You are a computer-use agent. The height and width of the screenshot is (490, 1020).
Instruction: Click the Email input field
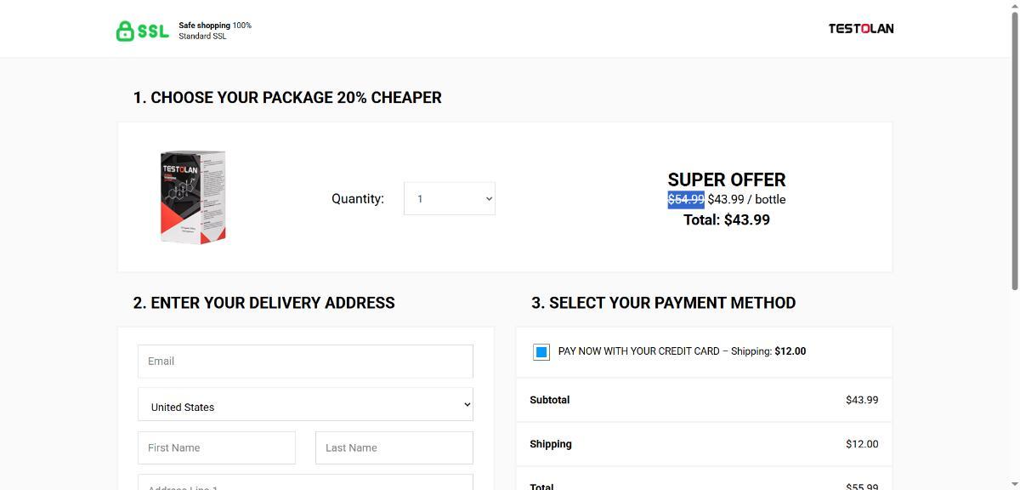[305, 362]
